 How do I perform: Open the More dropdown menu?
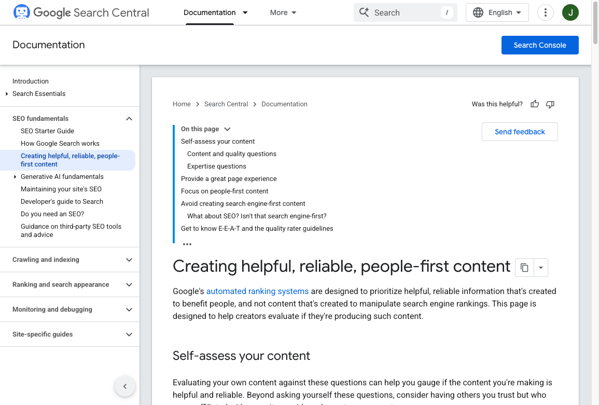(283, 12)
